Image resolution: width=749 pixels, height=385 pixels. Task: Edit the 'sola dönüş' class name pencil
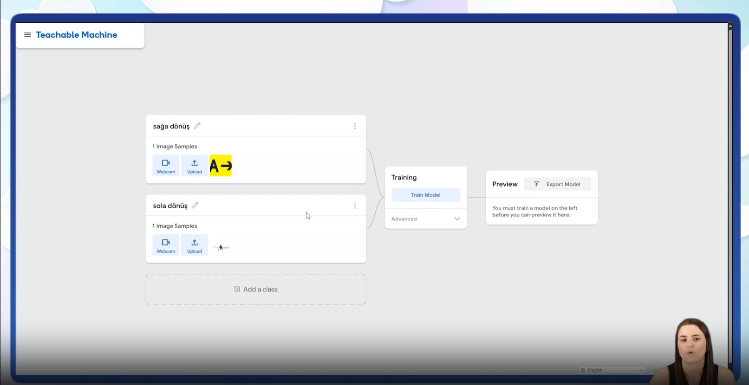coord(195,205)
